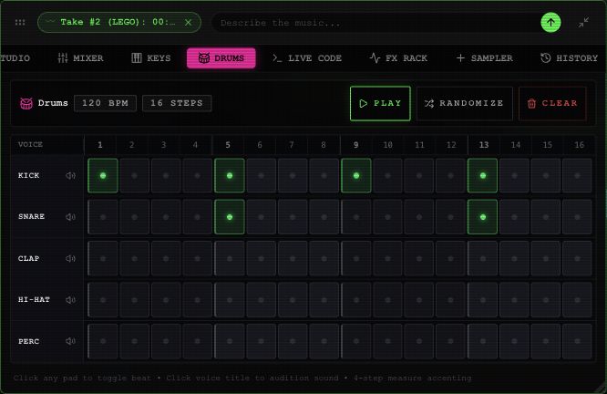Viewport: 607px width, 394px height.
Task: Mute the Kick voice speaker icon
Action: pos(70,175)
